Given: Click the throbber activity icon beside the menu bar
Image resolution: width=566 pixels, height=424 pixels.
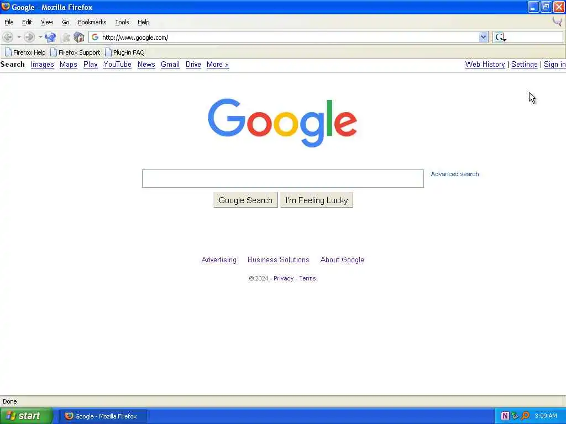Looking at the screenshot, I should tap(557, 22).
